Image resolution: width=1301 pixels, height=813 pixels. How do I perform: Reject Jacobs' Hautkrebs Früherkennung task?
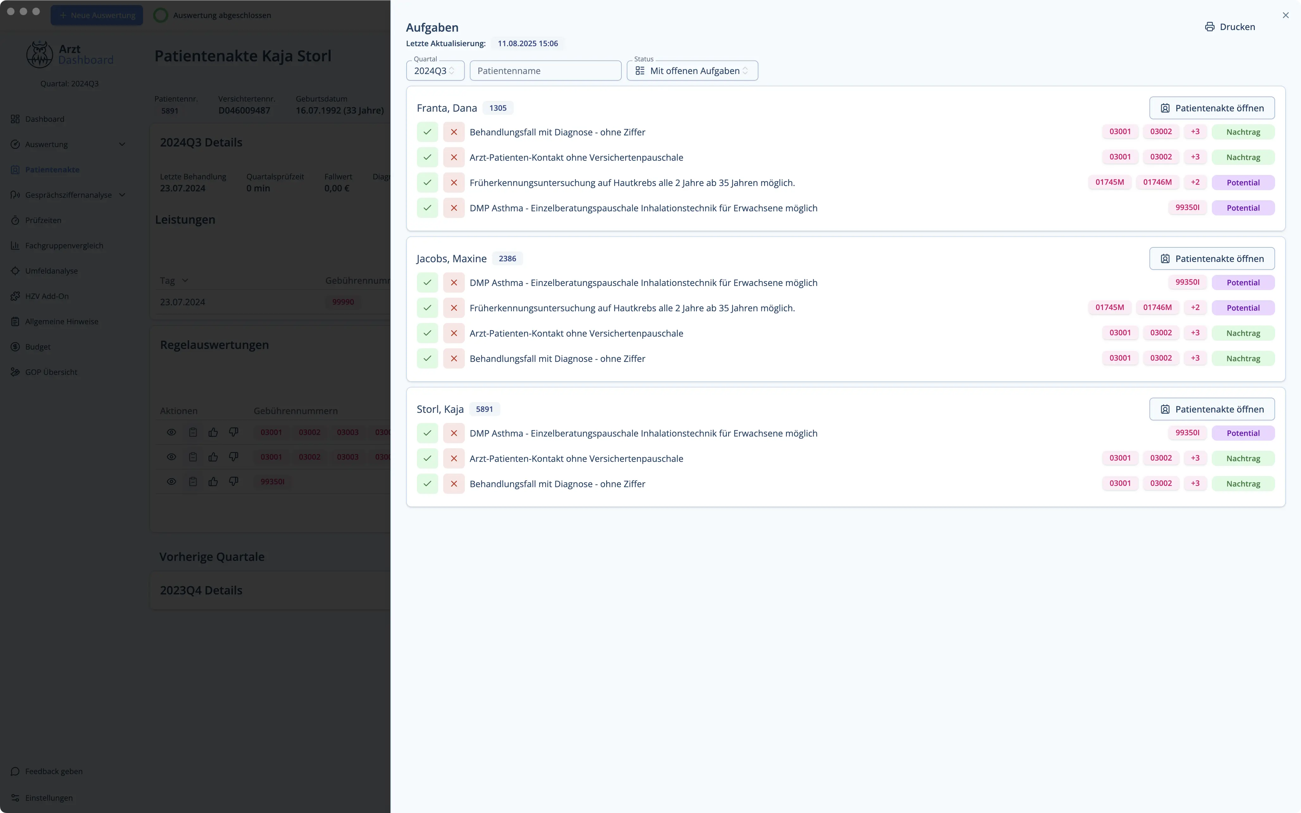point(454,307)
